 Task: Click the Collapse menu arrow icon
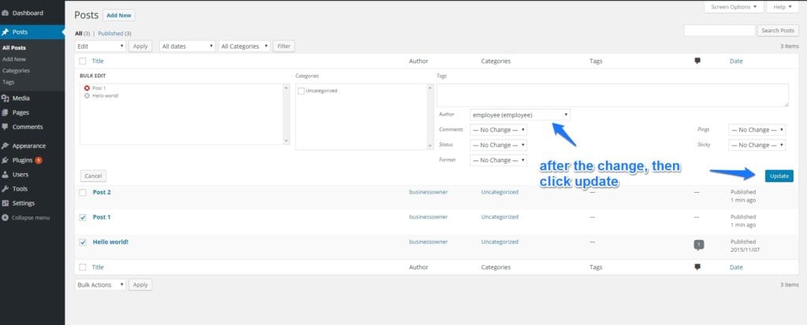pyautogui.click(x=6, y=217)
